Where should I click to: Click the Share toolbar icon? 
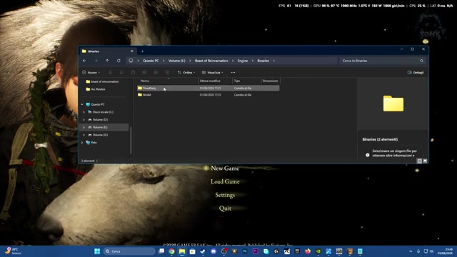pos(156,72)
